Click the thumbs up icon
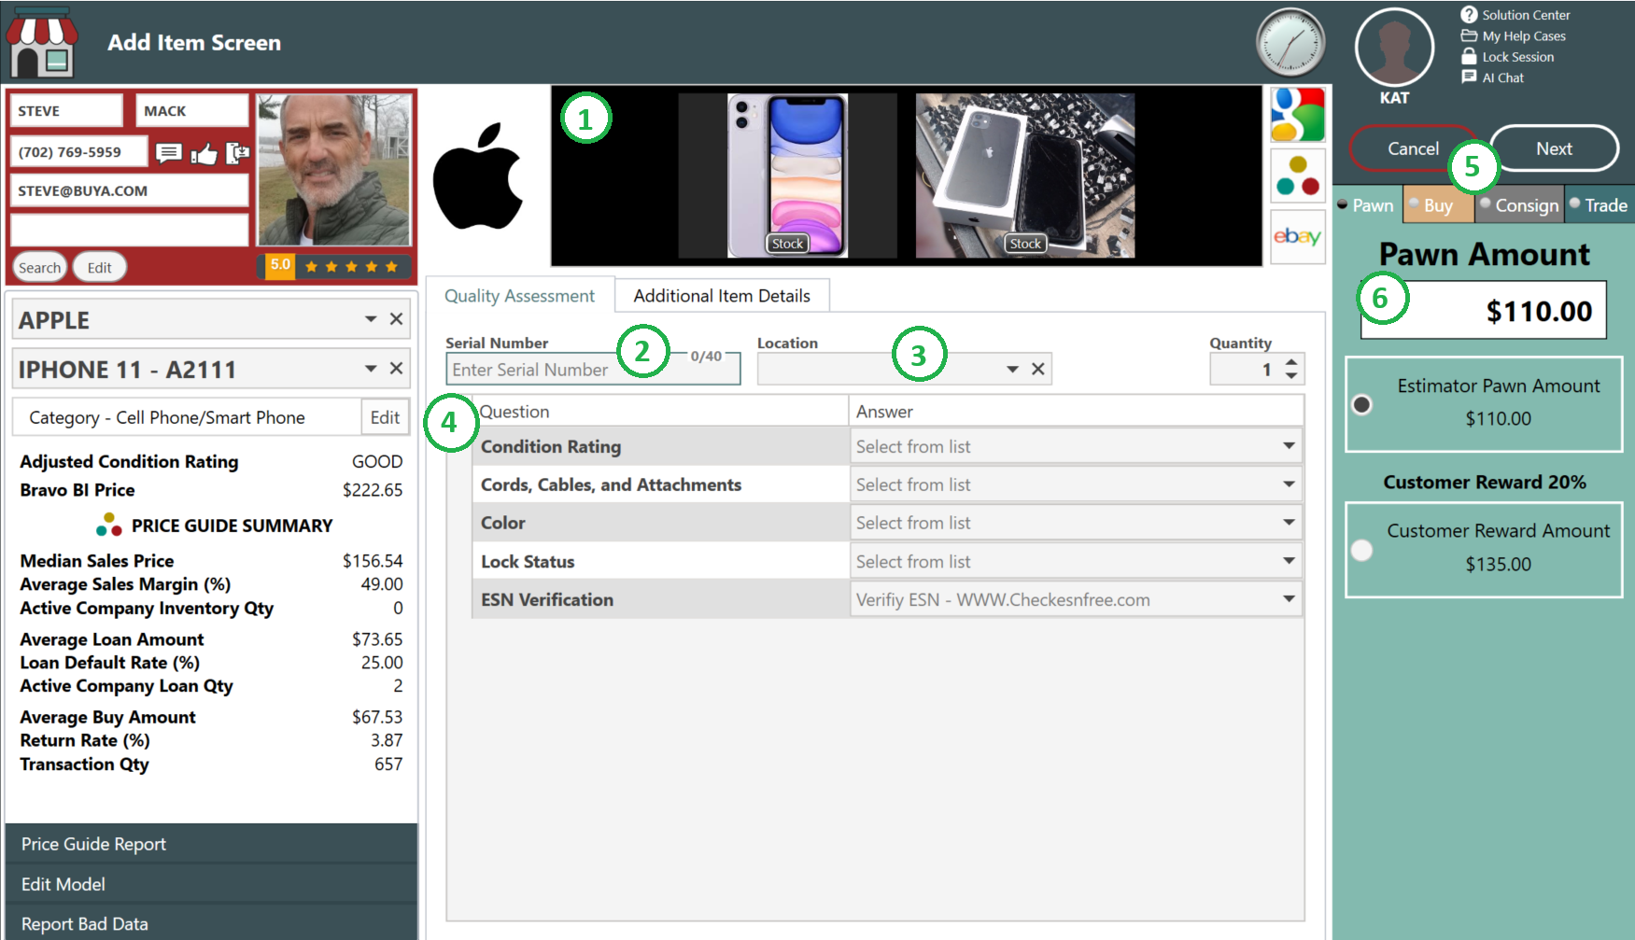Image resolution: width=1635 pixels, height=940 pixels. point(204,152)
